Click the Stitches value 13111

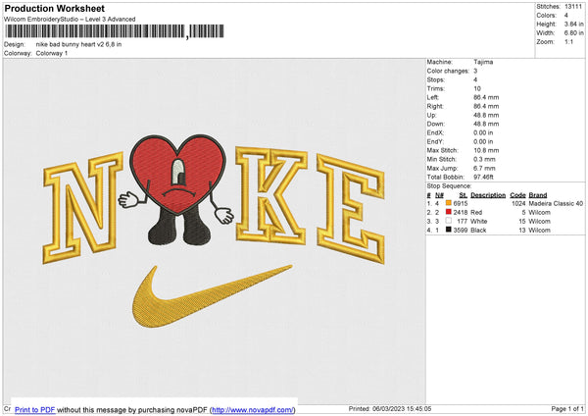pos(573,7)
